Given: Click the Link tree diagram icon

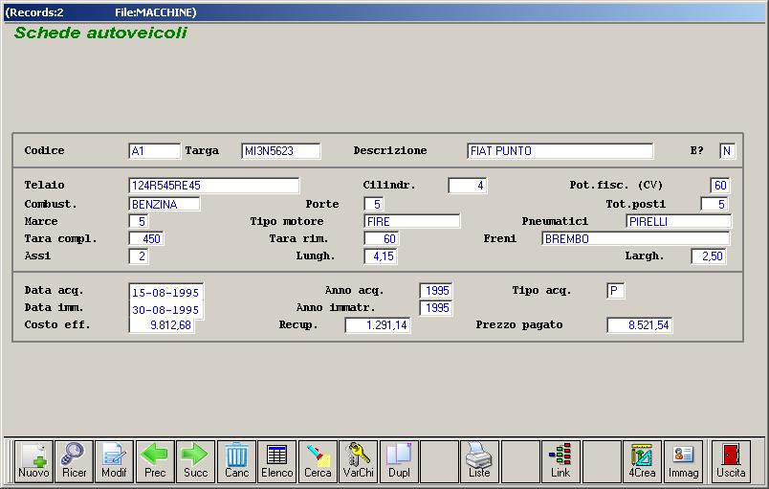Looking at the screenshot, I should coord(560,461).
